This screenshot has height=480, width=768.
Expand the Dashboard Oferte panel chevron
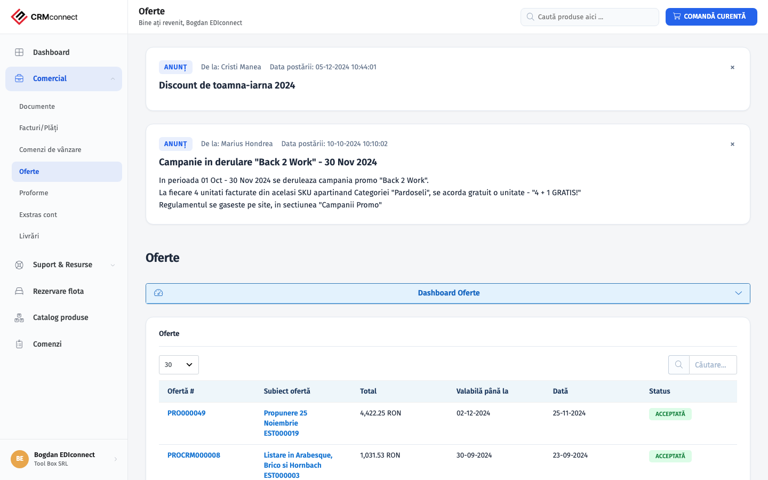click(739, 293)
